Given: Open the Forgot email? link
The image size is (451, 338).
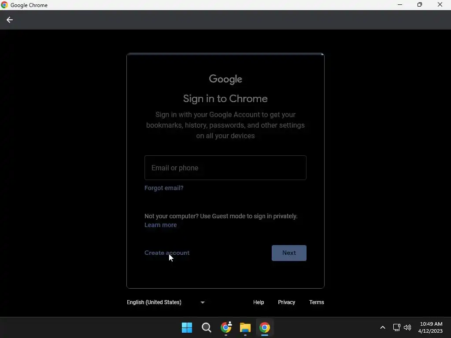Looking at the screenshot, I should pos(164,188).
